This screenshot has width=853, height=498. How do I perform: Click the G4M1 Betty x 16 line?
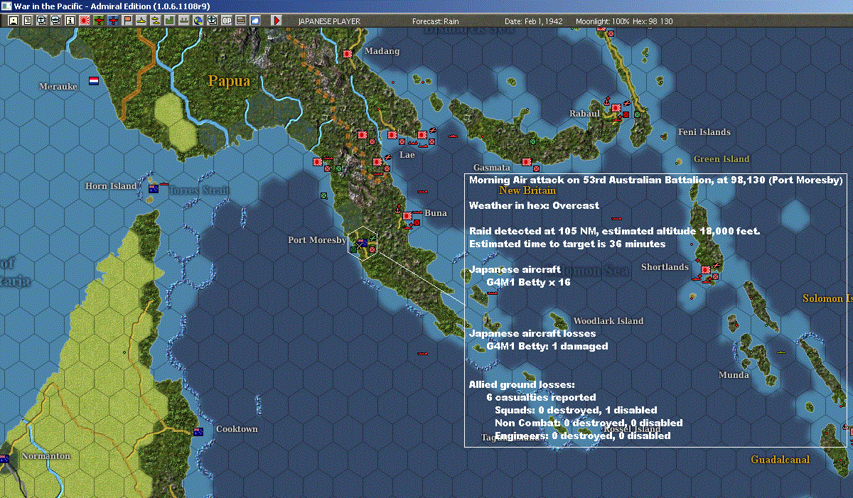(528, 283)
